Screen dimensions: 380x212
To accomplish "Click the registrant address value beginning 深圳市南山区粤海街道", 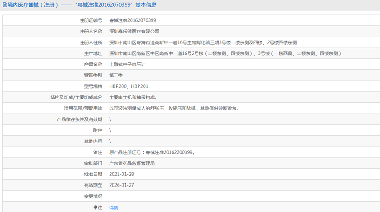I will (x=203, y=42).
